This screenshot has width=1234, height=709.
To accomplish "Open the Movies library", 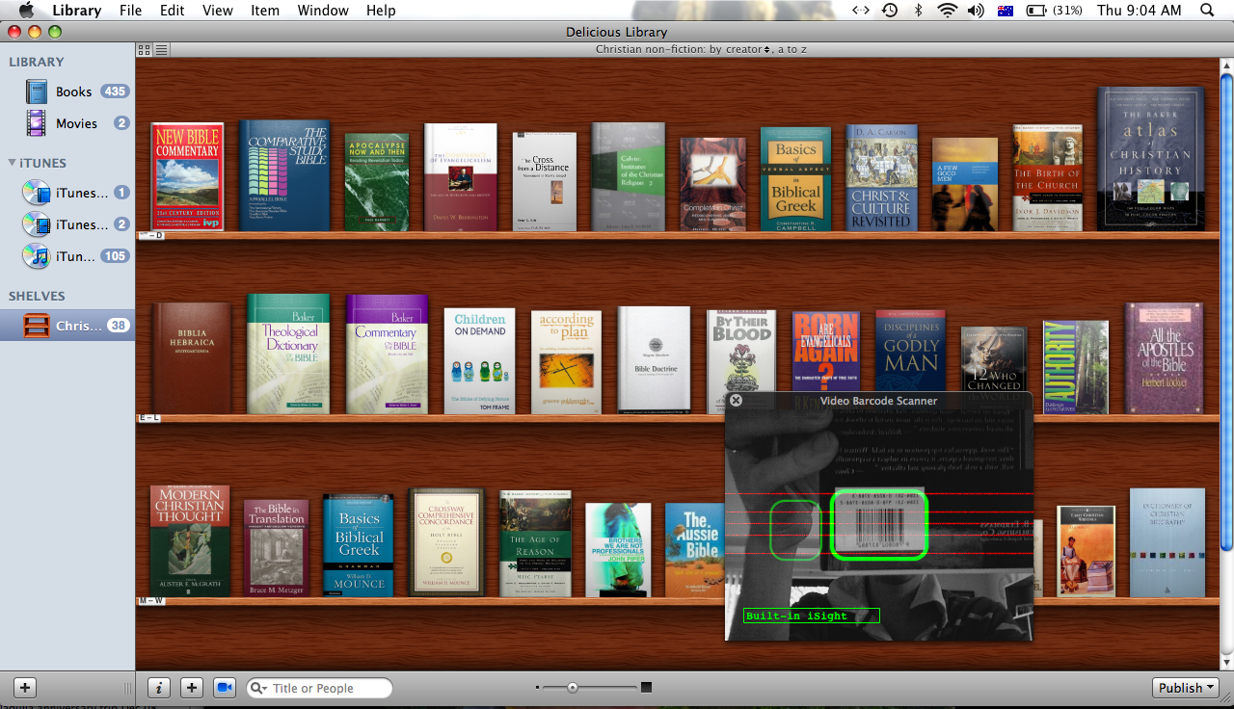I will tap(75, 123).
